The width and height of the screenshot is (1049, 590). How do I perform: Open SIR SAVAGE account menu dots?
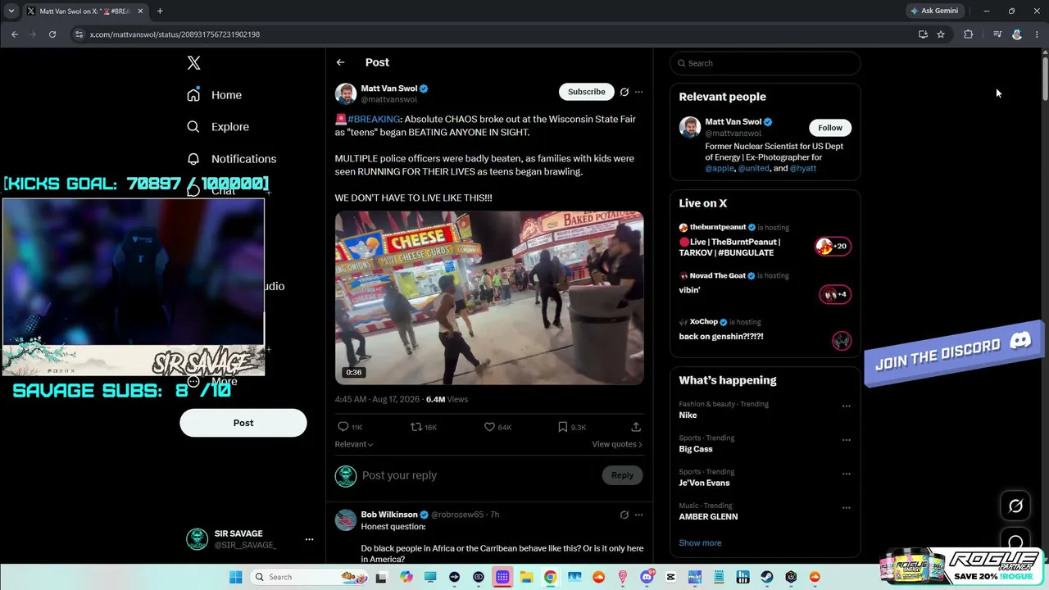(x=309, y=539)
